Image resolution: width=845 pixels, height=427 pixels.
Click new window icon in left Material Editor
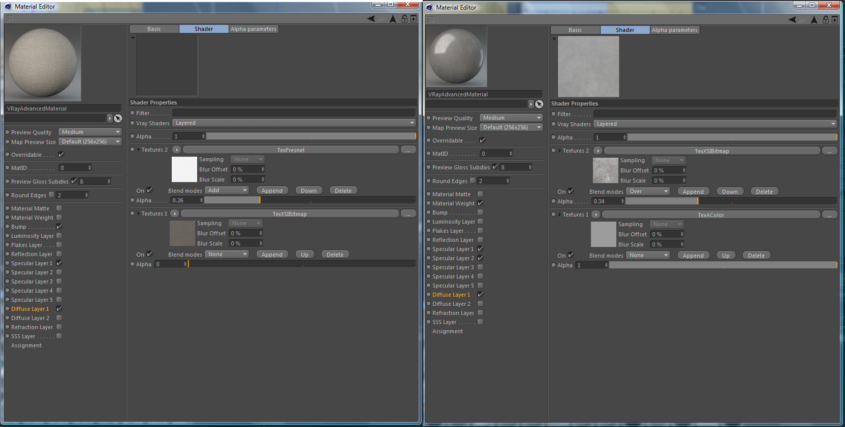(x=414, y=19)
